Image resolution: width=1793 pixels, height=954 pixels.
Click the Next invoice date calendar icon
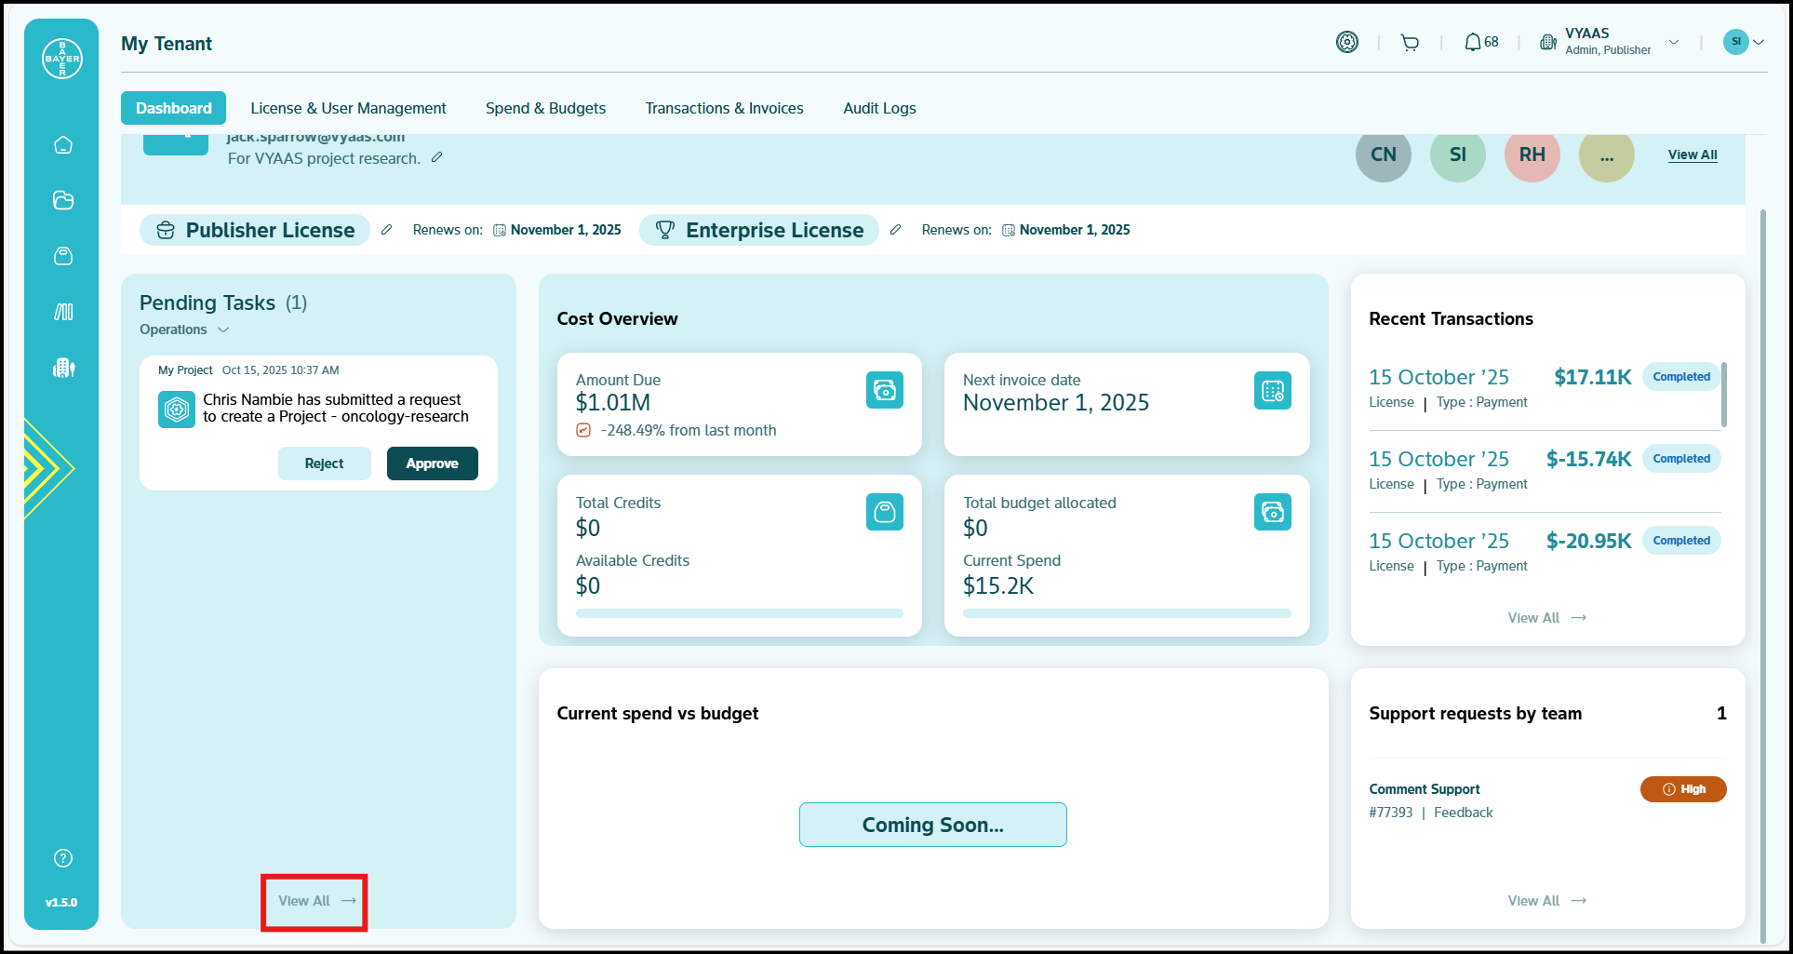click(x=1271, y=391)
